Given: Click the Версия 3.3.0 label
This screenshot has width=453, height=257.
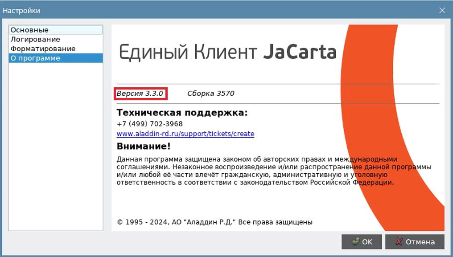Looking at the screenshot, I should point(140,94).
